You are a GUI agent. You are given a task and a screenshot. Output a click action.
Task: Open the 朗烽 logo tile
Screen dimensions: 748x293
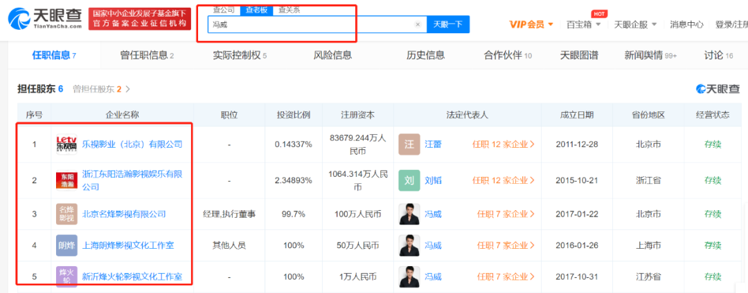(66, 245)
